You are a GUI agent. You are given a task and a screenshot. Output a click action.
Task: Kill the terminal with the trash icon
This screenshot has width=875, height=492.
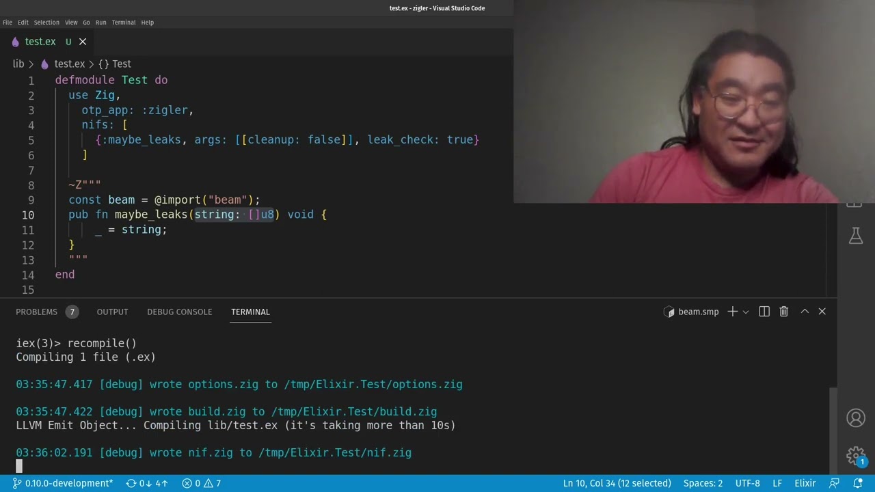(784, 312)
